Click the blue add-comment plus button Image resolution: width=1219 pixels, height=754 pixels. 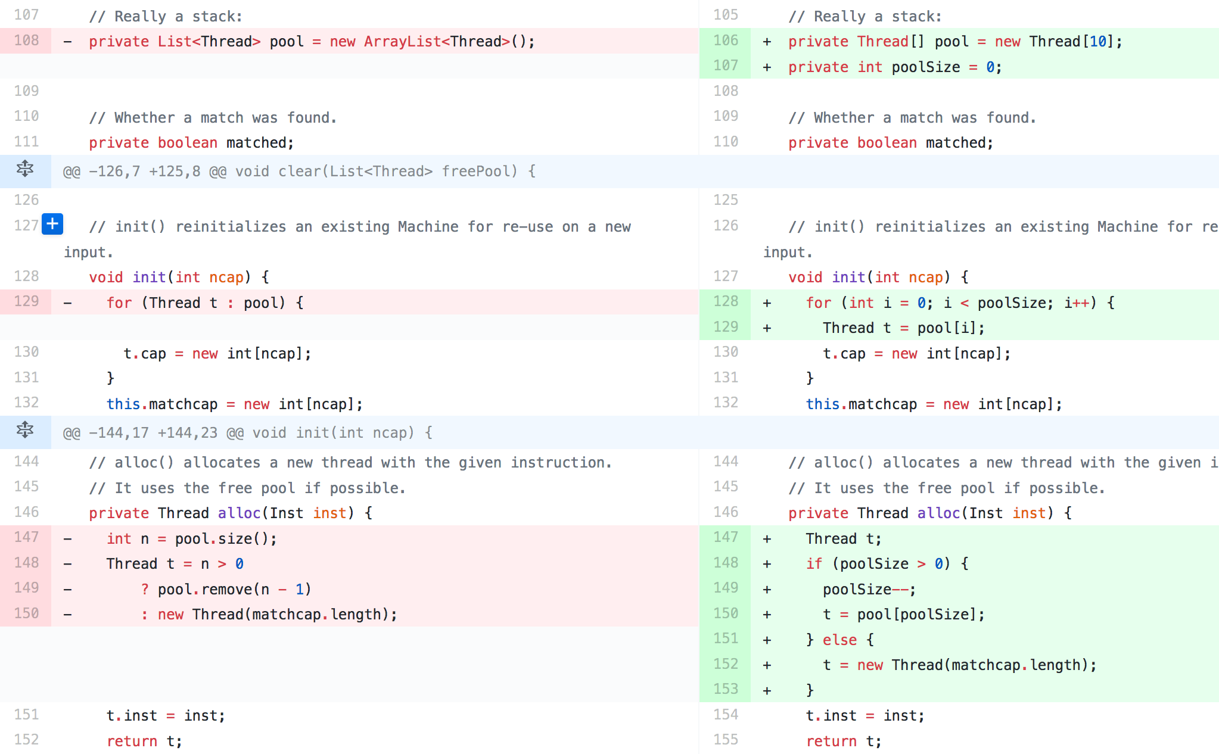click(x=52, y=224)
